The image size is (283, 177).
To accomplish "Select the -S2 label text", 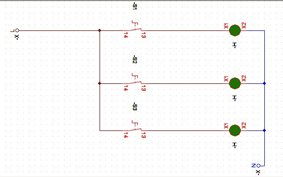I will tap(135, 59).
